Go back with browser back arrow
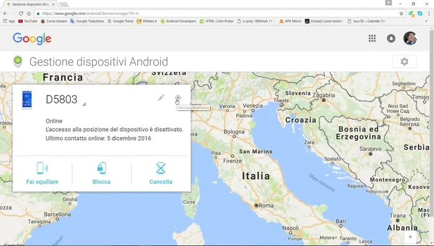This screenshot has height=246, width=434. tap(5, 13)
